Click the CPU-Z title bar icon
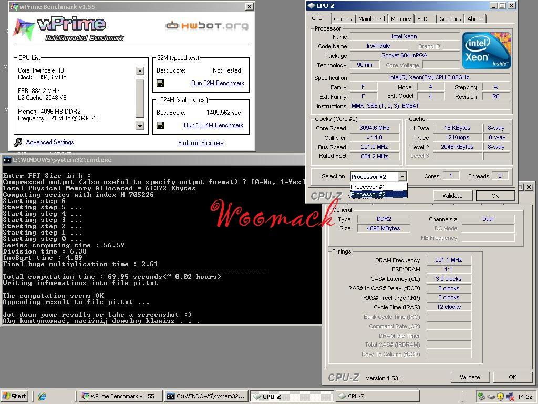 pyautogui.click(x=311, y=6)
